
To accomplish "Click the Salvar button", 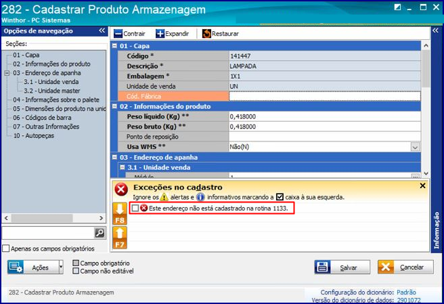I will pos(342,267).
